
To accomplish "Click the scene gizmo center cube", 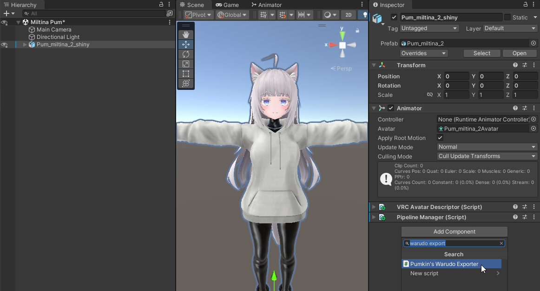I will point(342,45).
